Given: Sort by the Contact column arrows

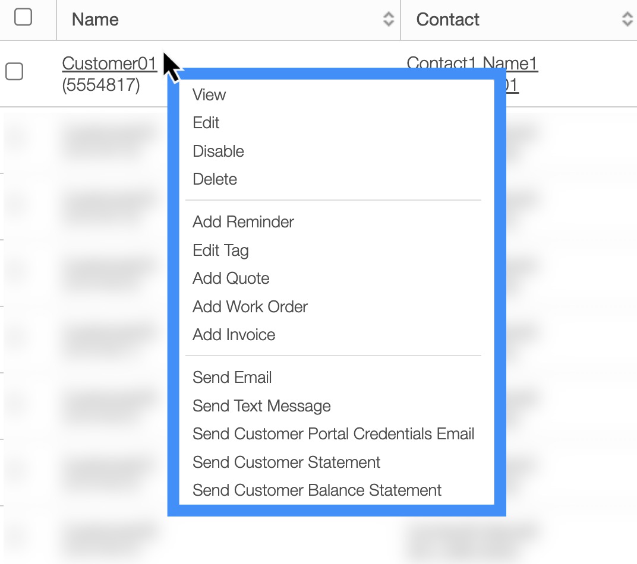Looking at the screenshot, I should coord(627,20).
